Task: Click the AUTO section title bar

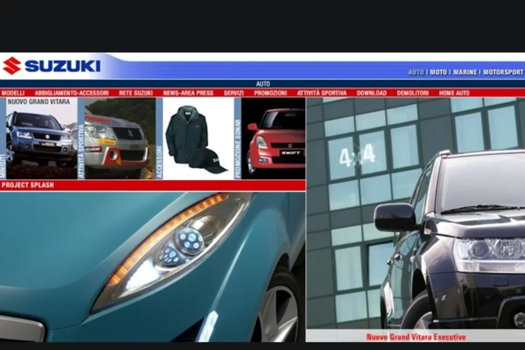Action: click(262, 84)
